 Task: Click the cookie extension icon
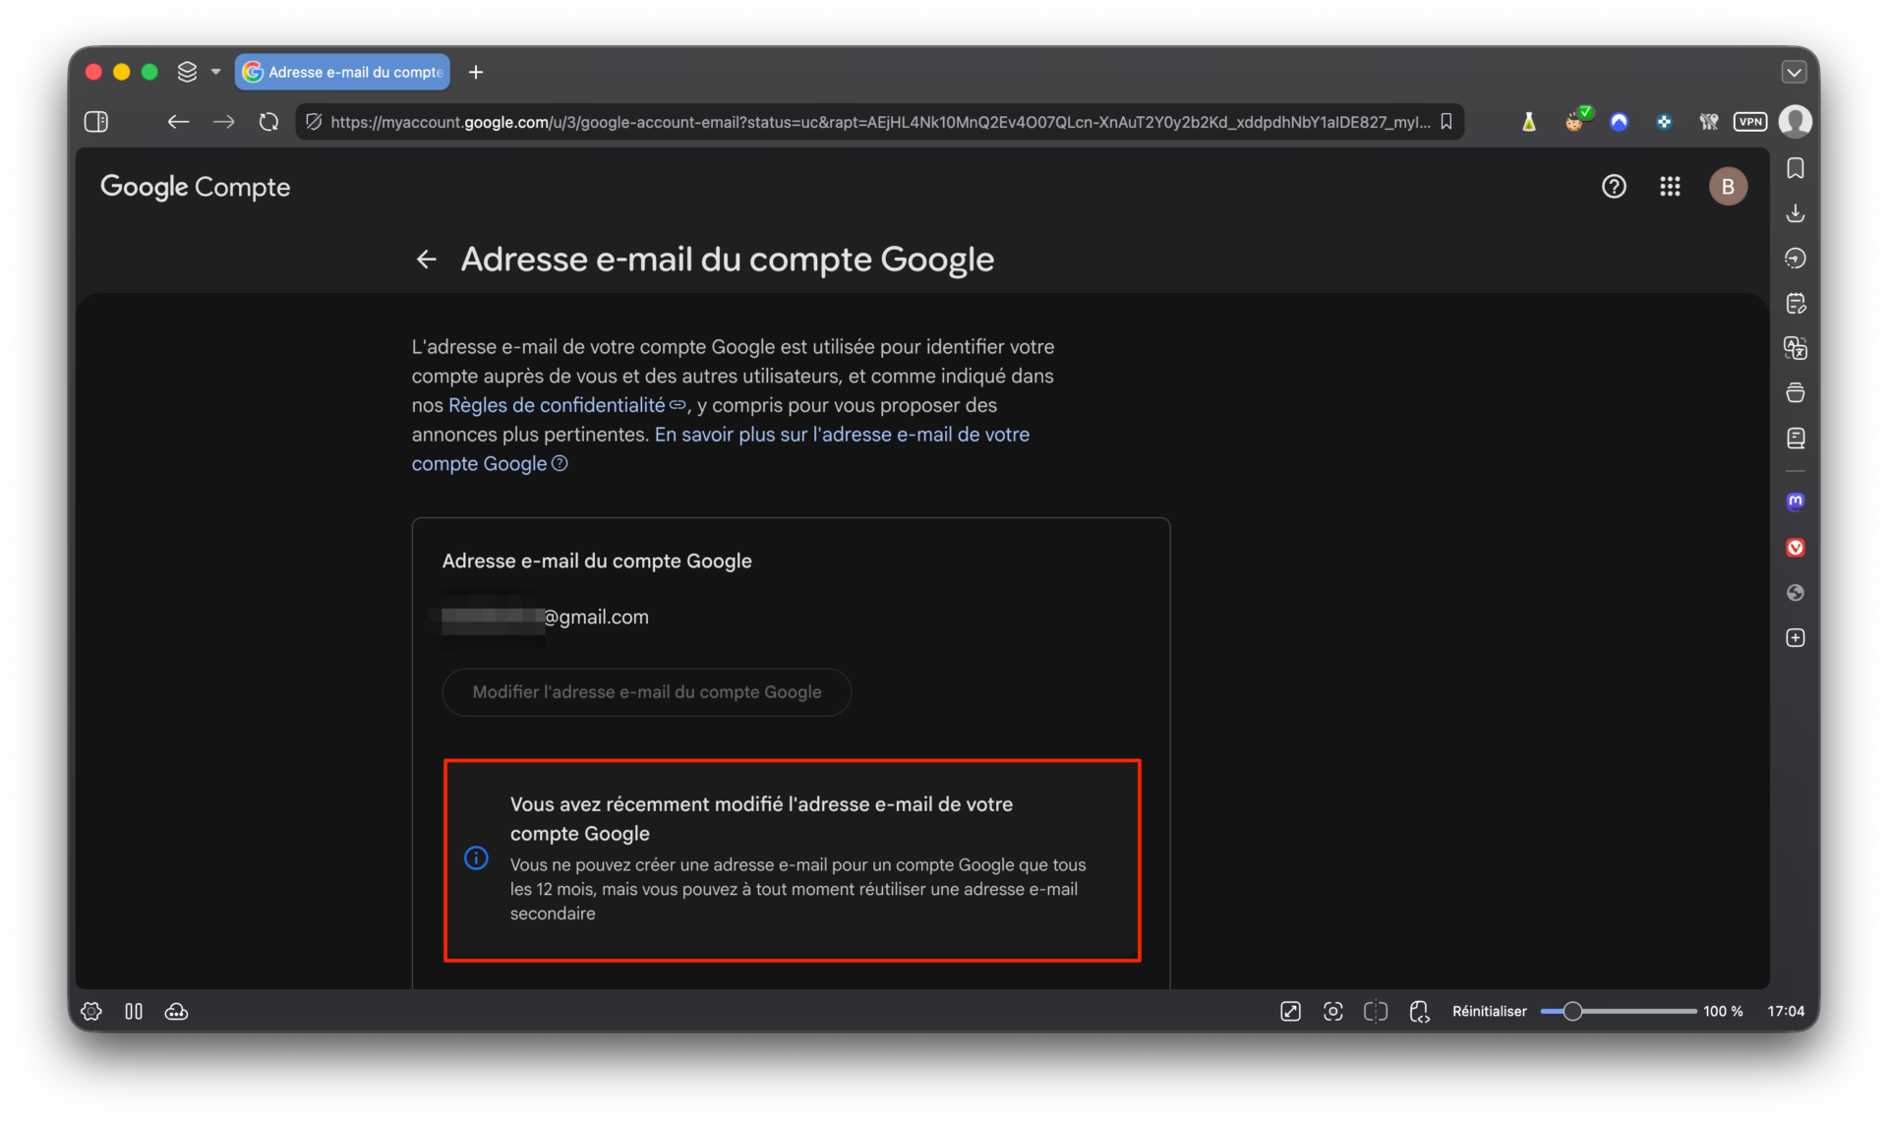click(x=1575, y=121)
